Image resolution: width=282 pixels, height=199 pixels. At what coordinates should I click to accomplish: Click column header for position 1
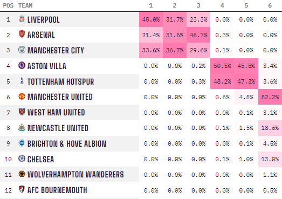click(151, 5)
